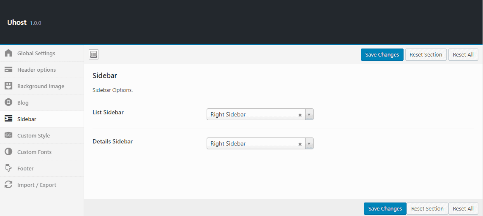Click the Background Image smiley icon
Screen dimensions: 483x216
(x=8, y=86)
